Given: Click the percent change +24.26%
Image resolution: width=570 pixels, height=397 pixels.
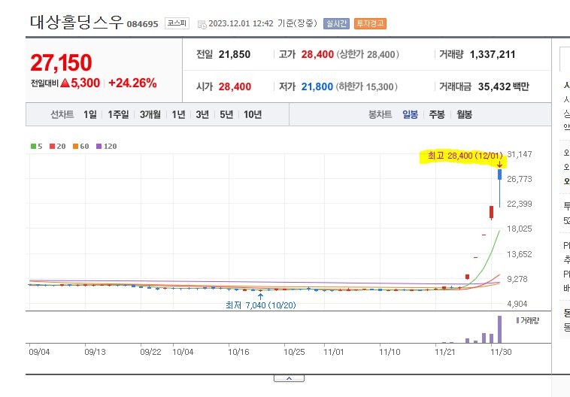Looking at the screenshot, I should (132, 83).
